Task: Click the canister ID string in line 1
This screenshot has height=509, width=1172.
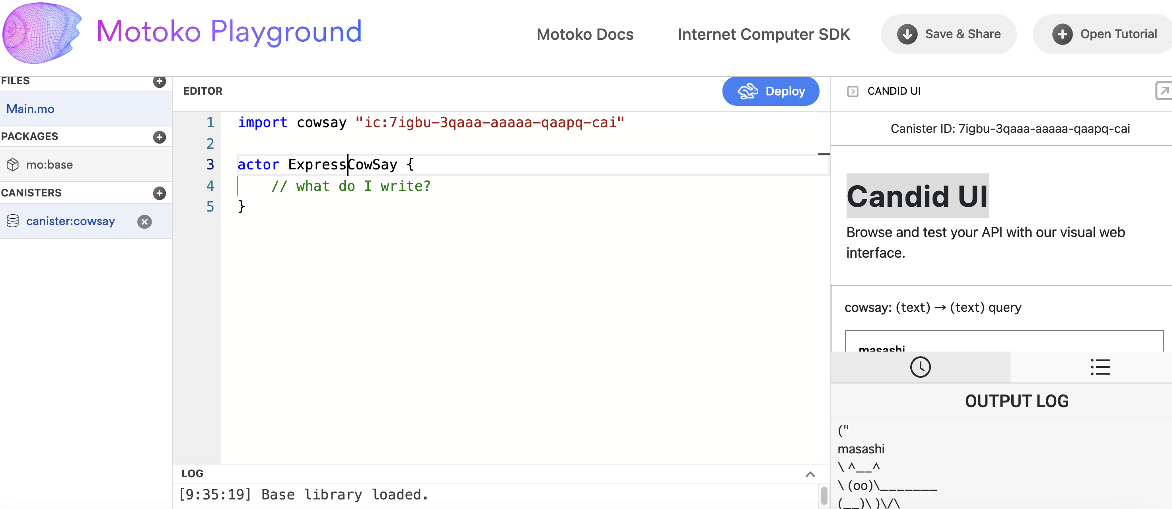Action: (490, 122)
